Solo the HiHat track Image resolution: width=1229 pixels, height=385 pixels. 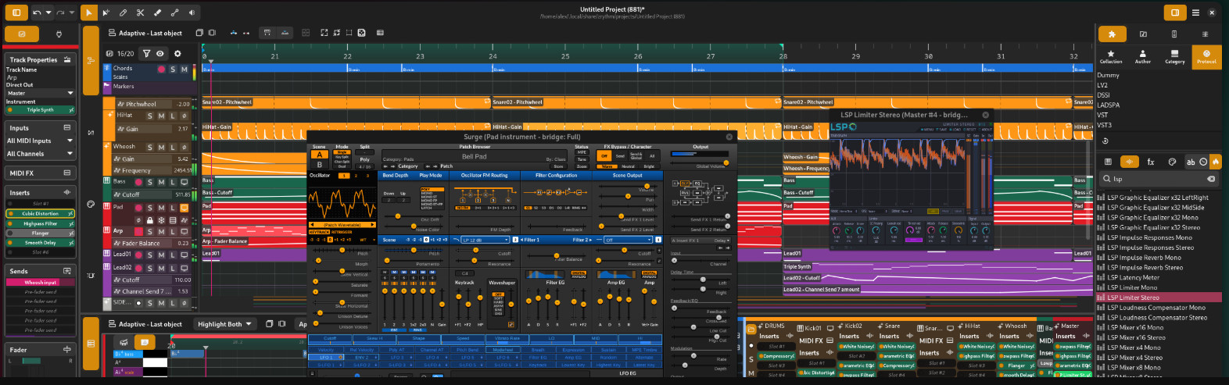pos(150,116)
